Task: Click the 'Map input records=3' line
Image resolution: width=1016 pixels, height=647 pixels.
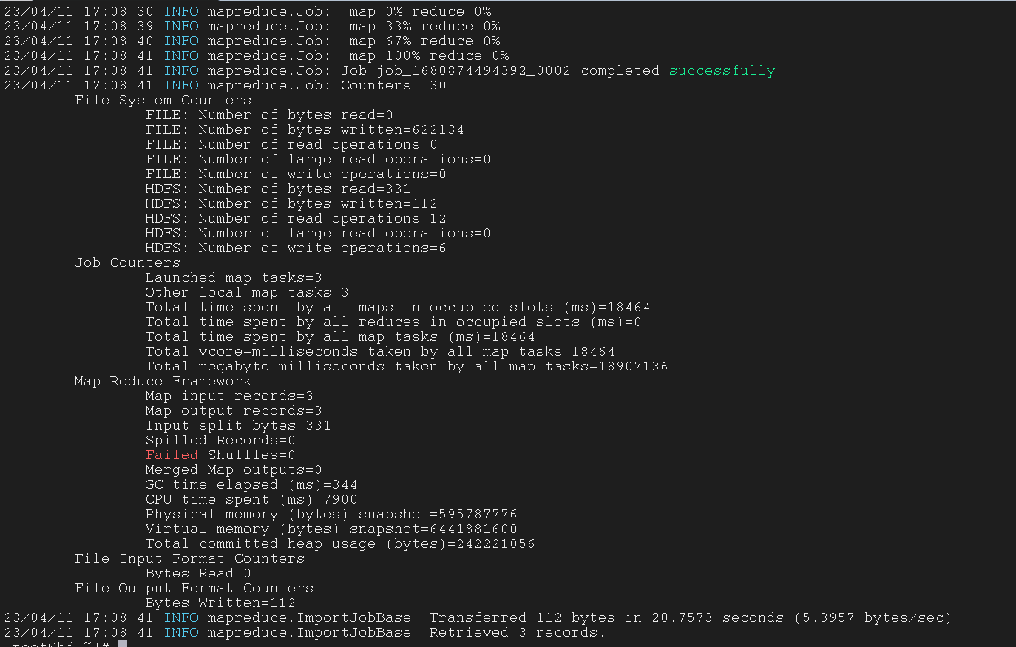Action: (229, 396)
